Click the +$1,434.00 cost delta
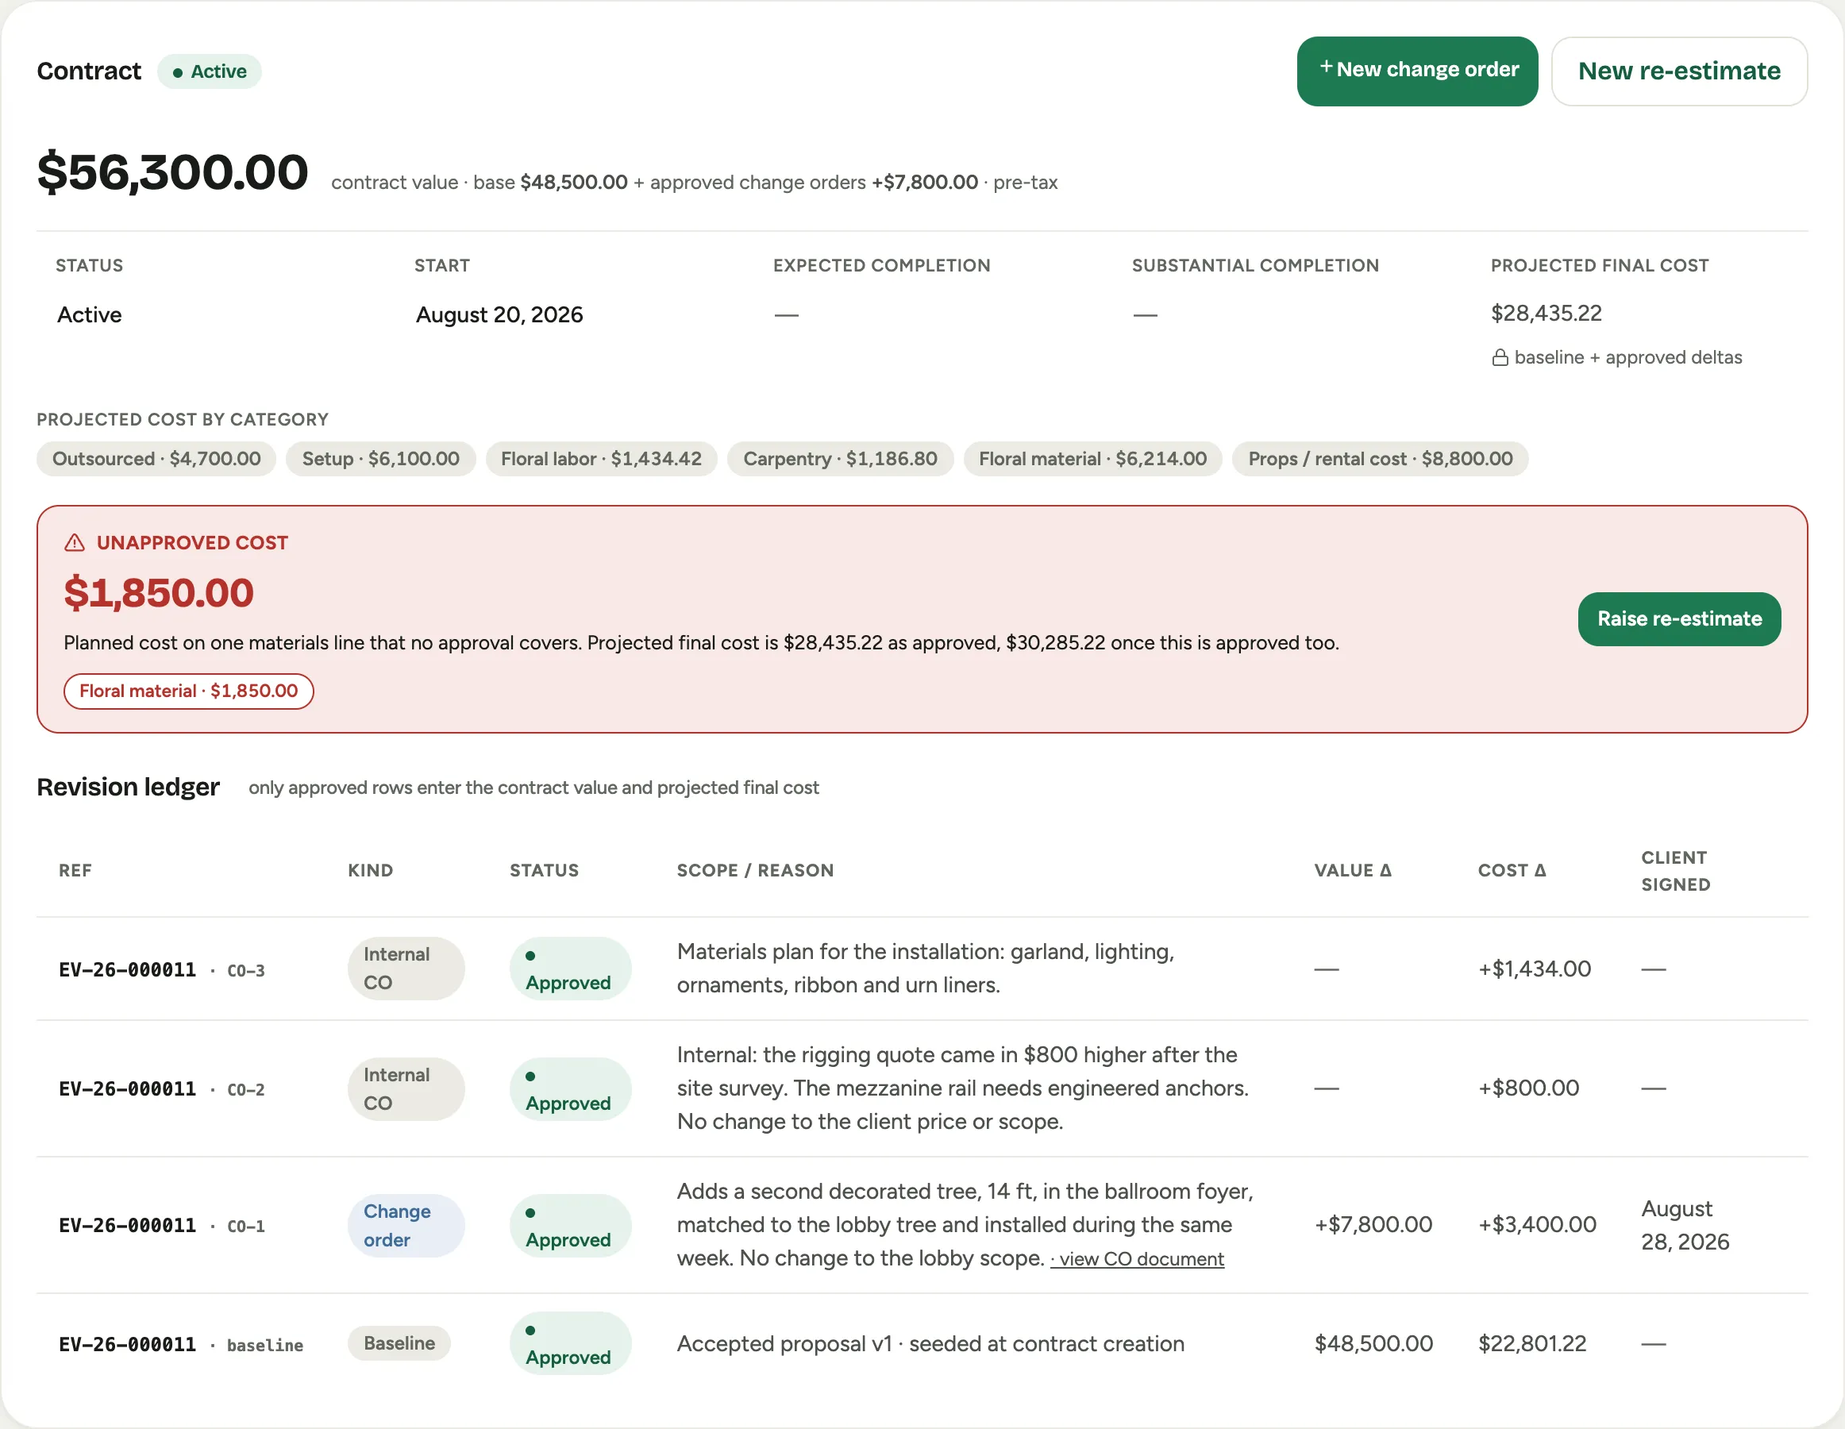1845x1429 pixels. 1535,969
